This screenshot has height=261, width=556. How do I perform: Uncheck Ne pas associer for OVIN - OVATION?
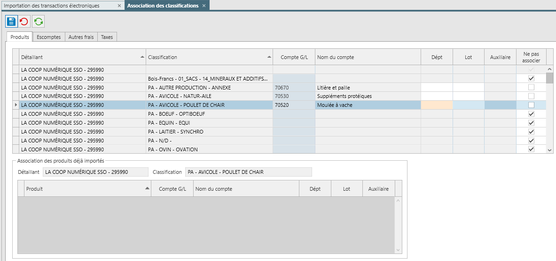531,149
